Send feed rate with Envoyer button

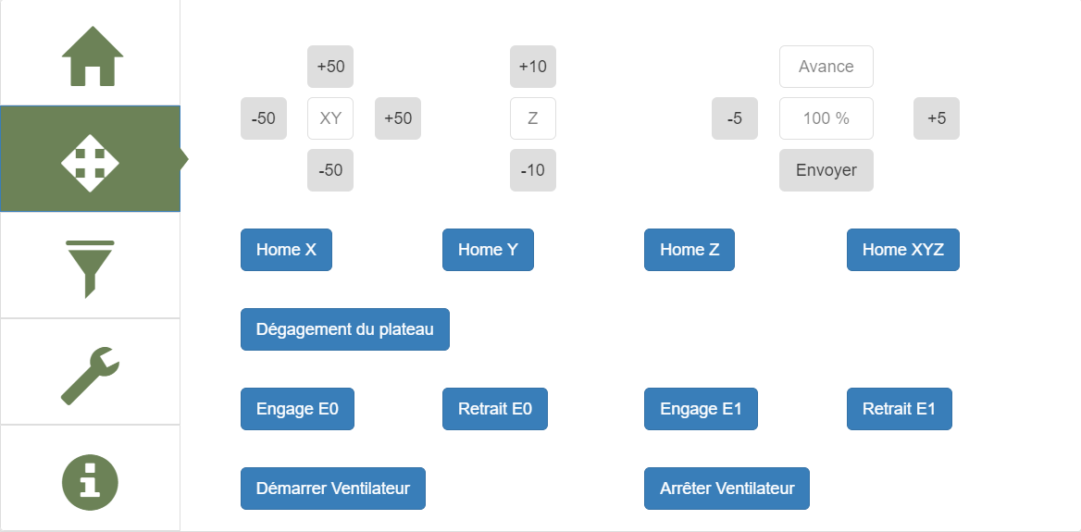(x=826, y=170)
